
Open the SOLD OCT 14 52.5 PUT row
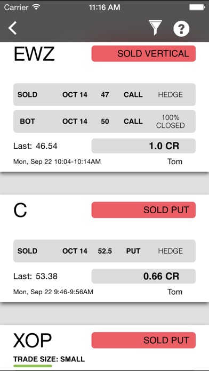tap(104, 251)
